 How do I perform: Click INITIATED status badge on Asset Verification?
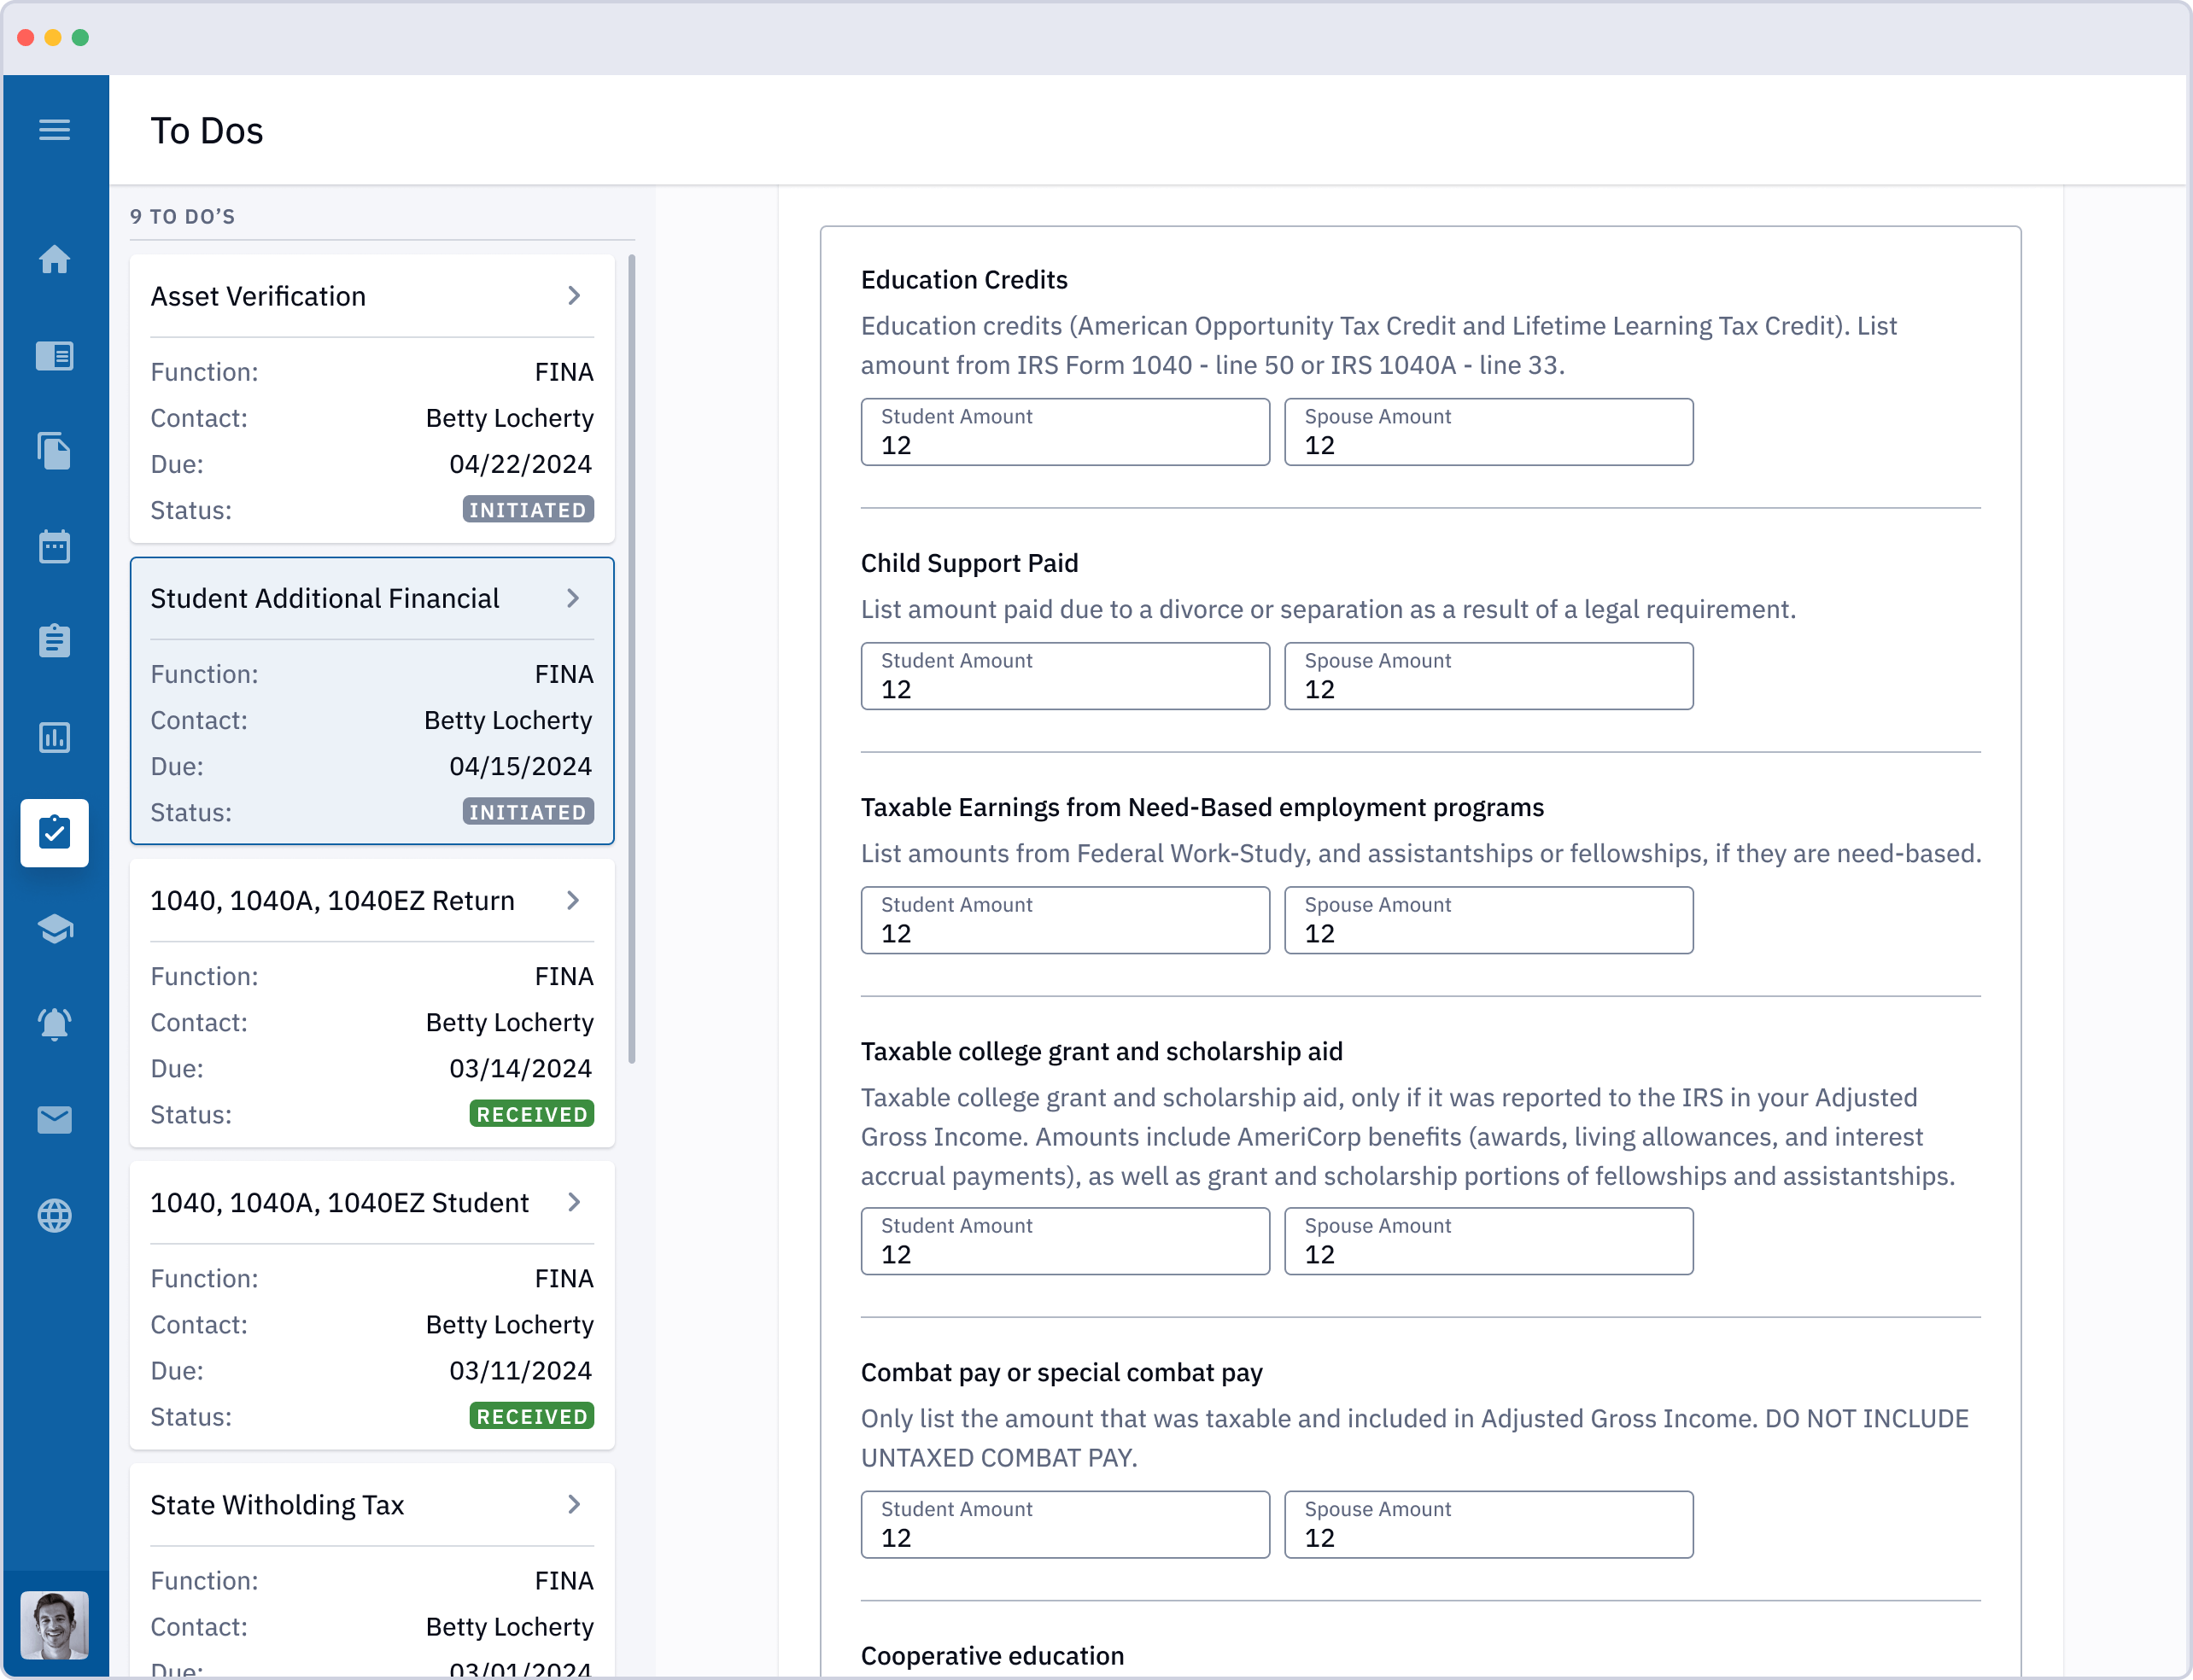[526, 510]
